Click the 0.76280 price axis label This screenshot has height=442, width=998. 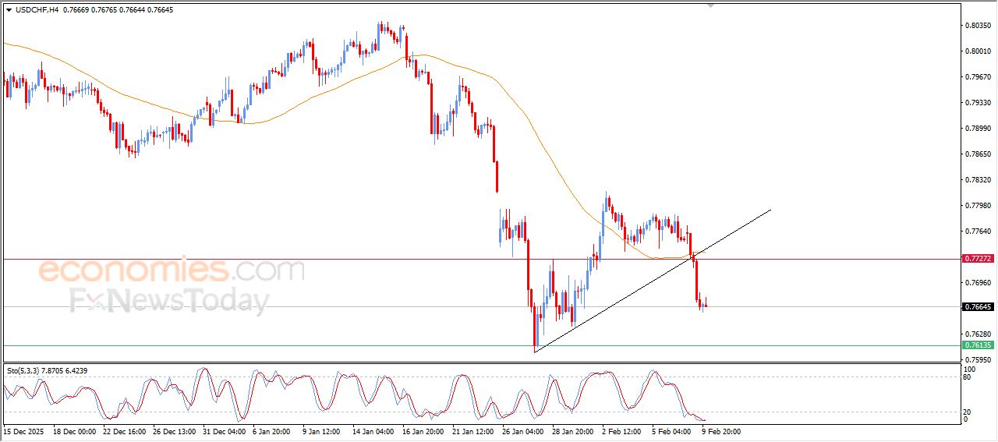[x=978, y=334]
